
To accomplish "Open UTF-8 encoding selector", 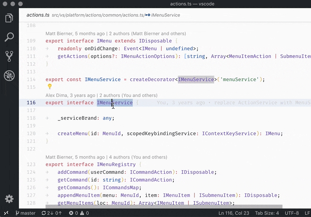I will click(292, 213).
